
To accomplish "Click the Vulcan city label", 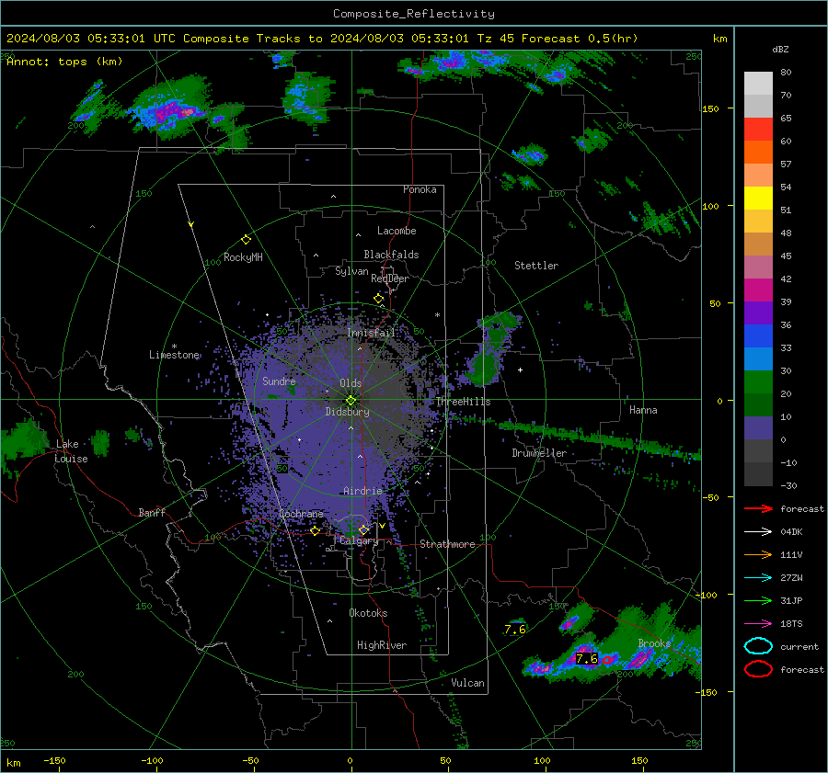I will pyautogui.click(x=467, y=683).
